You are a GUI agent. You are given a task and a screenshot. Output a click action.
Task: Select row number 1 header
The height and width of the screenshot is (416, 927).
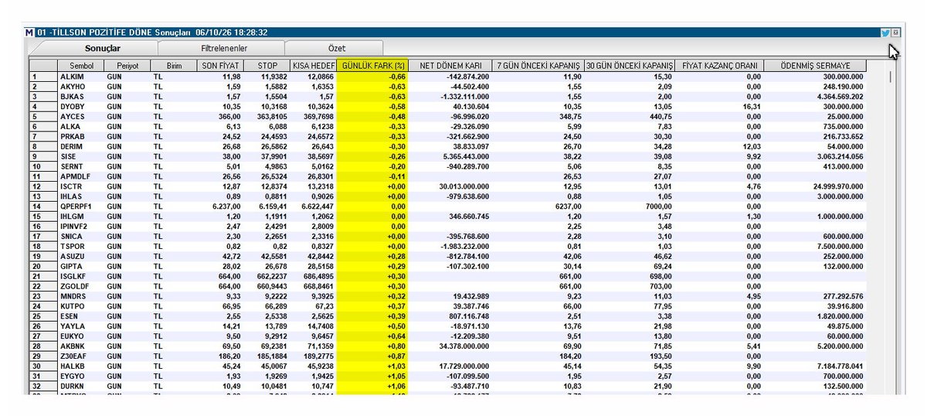tap(44, 77)
